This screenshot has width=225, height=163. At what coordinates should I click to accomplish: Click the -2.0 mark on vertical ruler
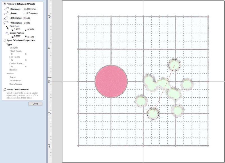click(49, 146)
